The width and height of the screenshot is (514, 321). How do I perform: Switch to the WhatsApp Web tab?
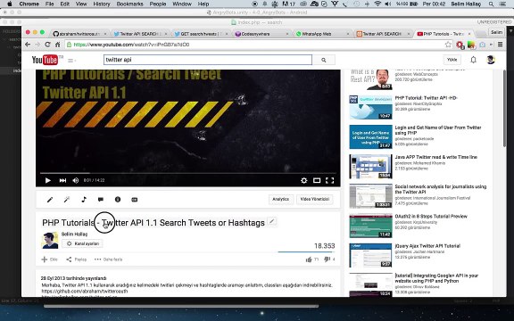(322, 34)
